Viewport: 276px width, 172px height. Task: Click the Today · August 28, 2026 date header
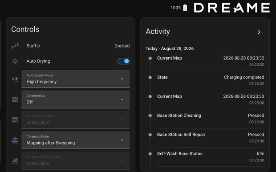pyautogui.click(x=170, y=48)
